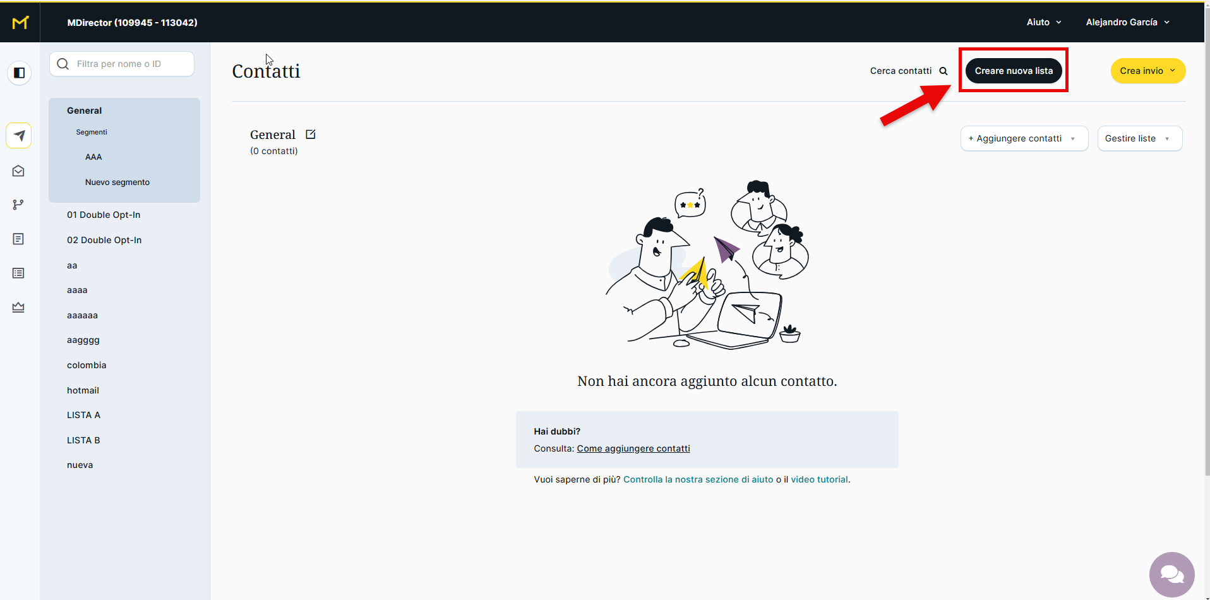Click the Creare nuova lista button
This screenshot has height=600, width=1210.
pos(1013,71)
